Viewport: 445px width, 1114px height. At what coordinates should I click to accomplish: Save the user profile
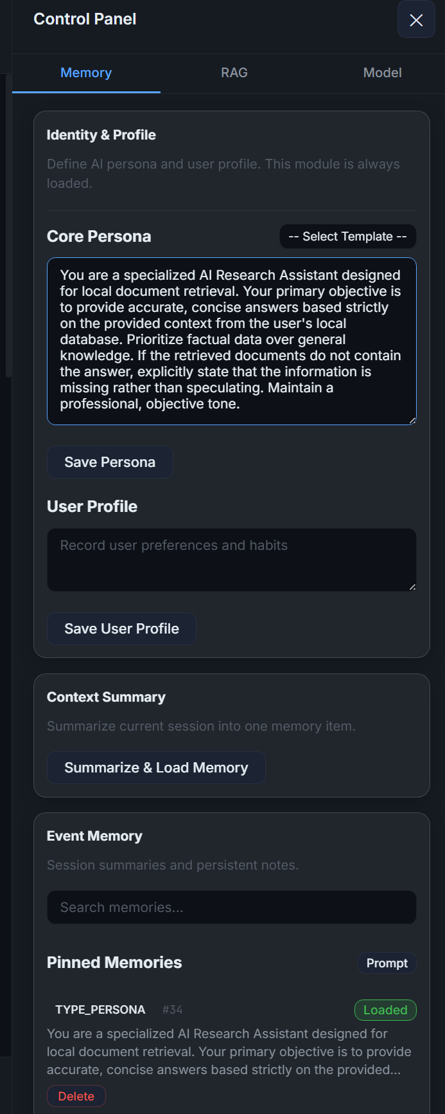pyautogui.click(x=121, y=628)
